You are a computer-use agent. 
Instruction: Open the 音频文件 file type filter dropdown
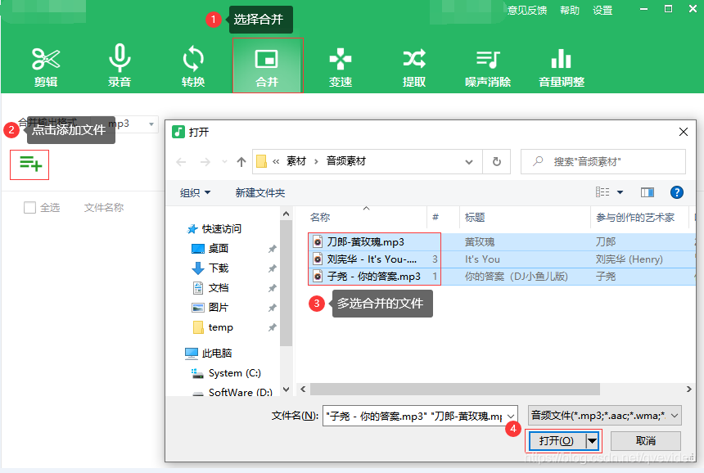point(605,416)
